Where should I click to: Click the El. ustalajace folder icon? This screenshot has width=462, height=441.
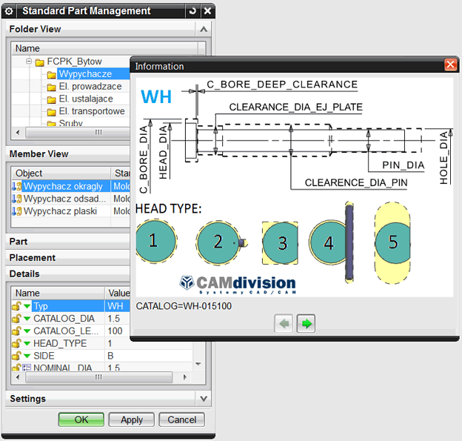(x=52, y=99)
